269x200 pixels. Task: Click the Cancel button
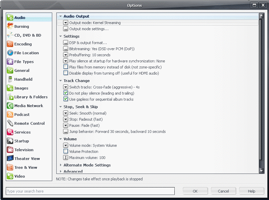[223, 191]
